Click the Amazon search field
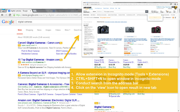This screenshot has width=180, height=112. click(124, 11)
